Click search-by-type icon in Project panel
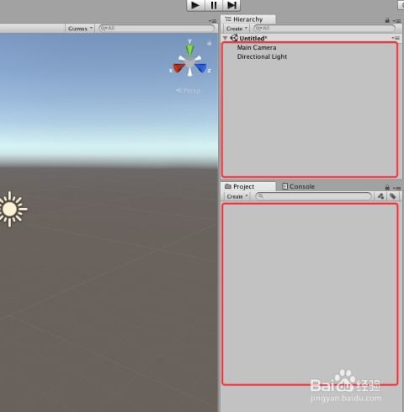This screenshot has height=412, width=404. [x=380, y=196]
